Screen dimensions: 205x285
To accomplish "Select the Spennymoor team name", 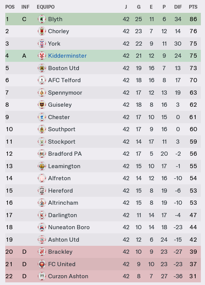I will (x=65, y=93).
